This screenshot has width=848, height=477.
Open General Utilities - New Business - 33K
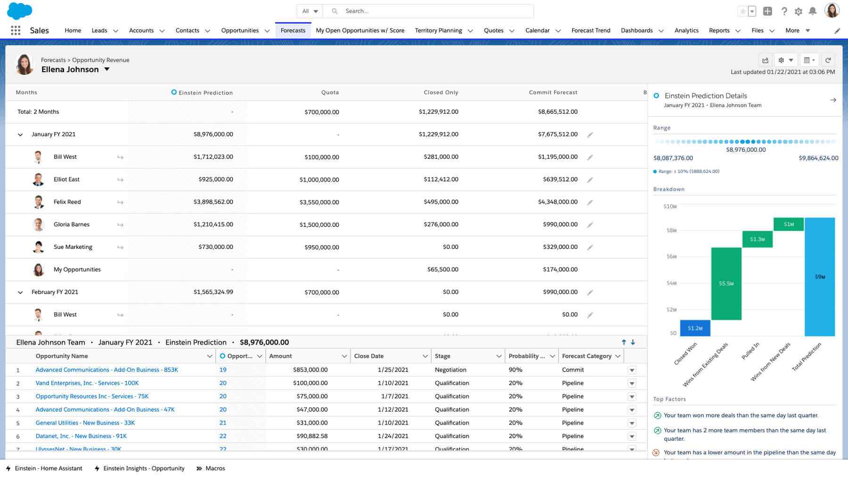tap(85, 423)
